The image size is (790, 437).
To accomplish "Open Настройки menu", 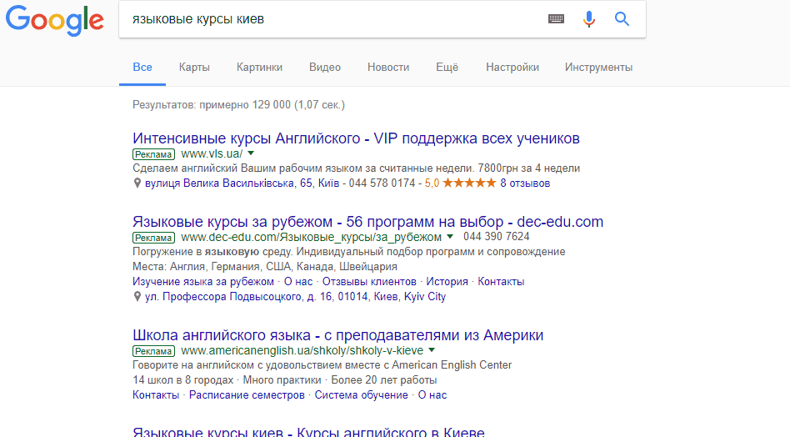I will pos(512,67).
